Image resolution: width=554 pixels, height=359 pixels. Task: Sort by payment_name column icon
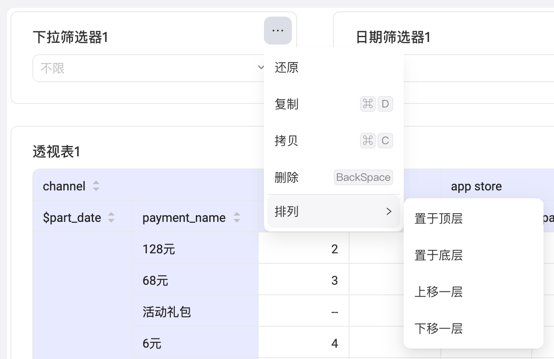pos(237,218)
